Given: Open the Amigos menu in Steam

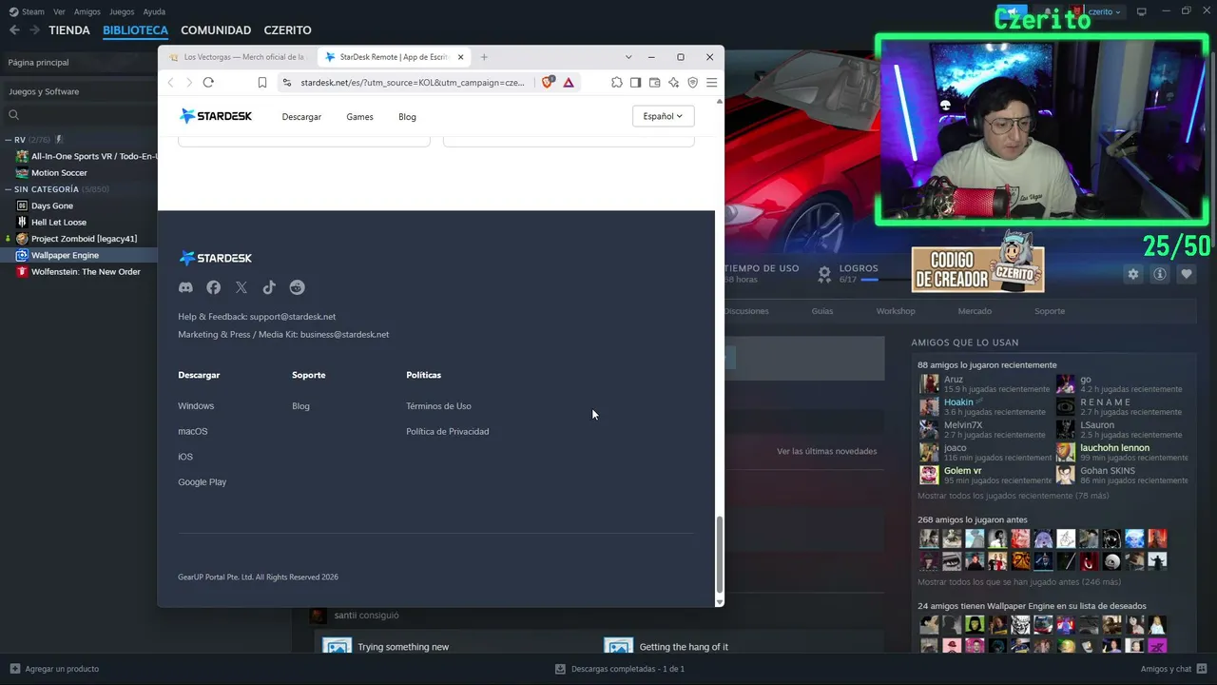Looking at the screenshot, I should click(x=87, y=11).
